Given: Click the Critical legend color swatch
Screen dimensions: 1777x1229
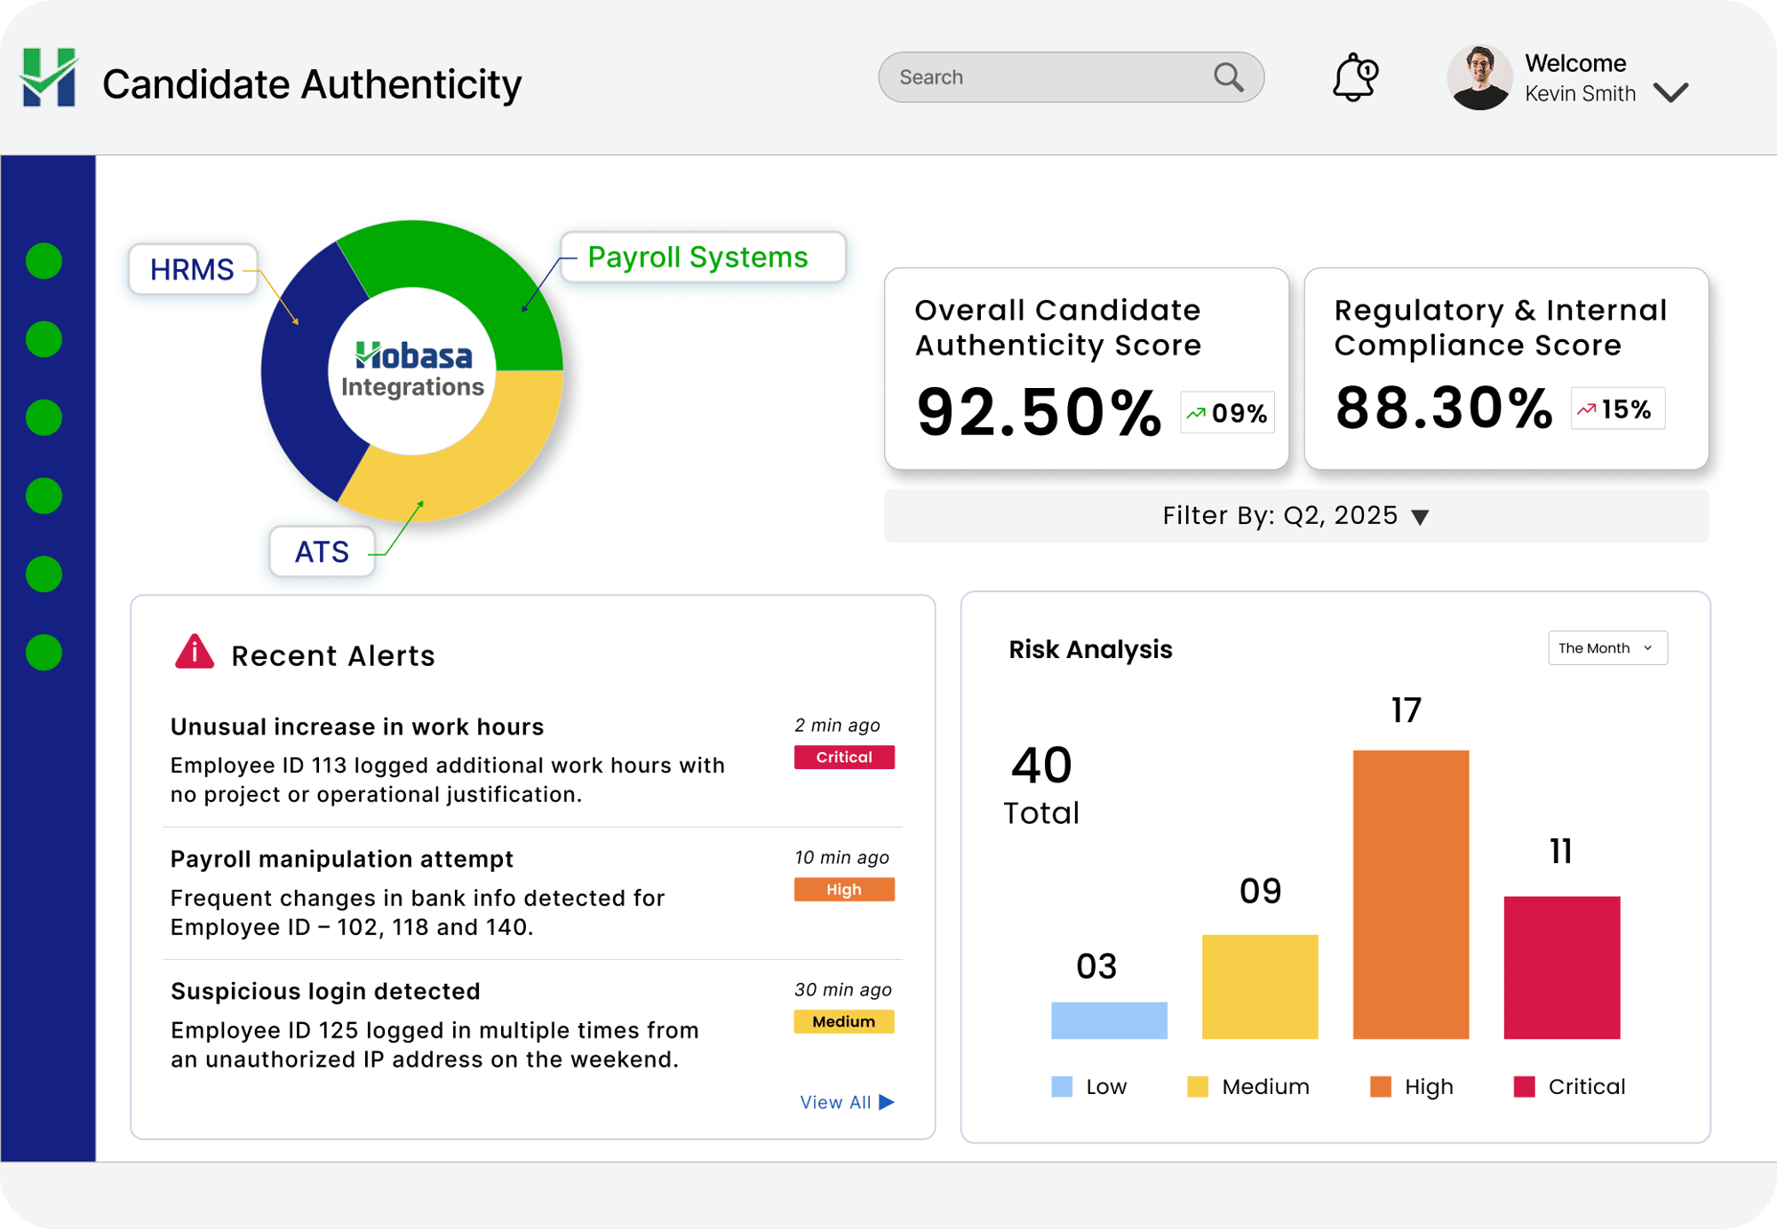Looking at the screenshot, I should tap(1524, 1087).
